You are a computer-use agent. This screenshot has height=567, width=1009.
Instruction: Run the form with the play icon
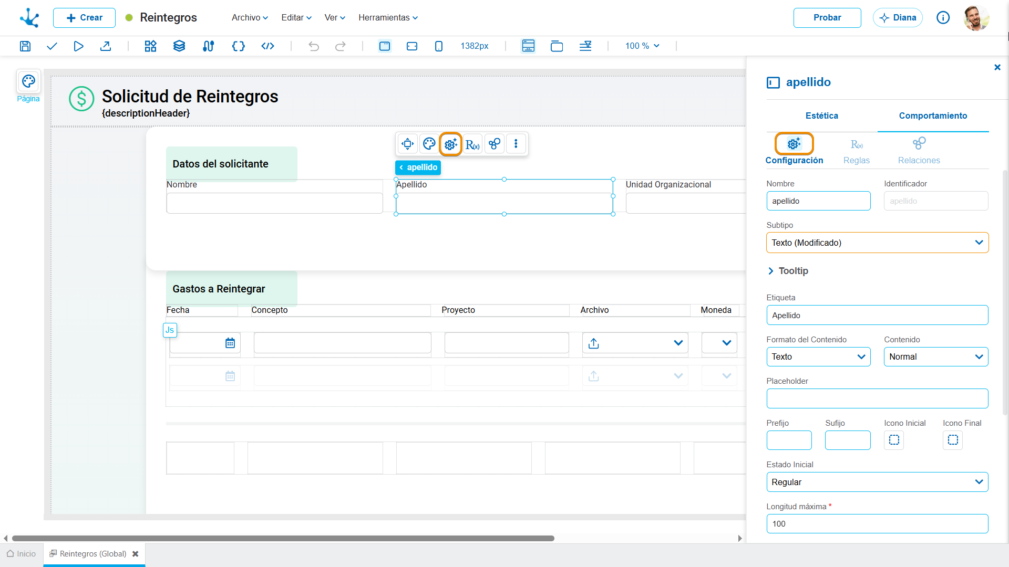78,46
